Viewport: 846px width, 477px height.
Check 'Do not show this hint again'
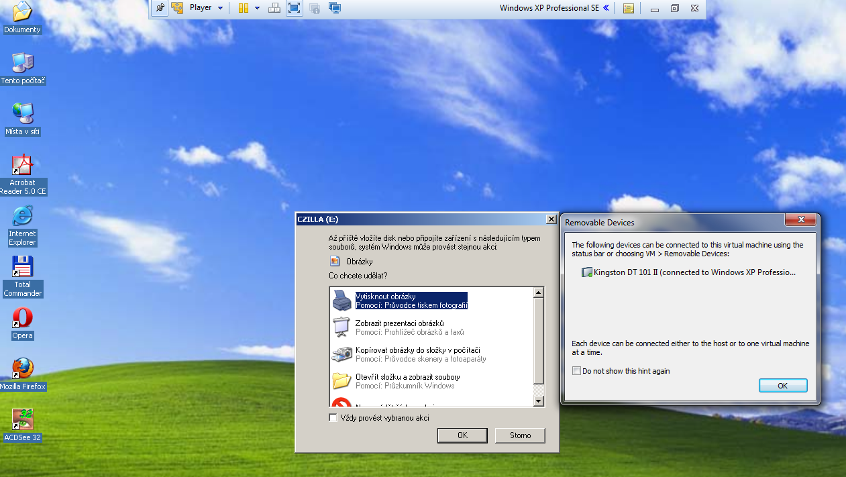576,371
